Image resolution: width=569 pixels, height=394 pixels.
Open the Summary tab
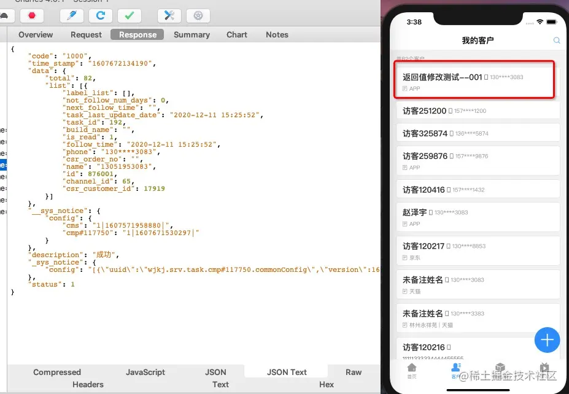click(192, 35)
